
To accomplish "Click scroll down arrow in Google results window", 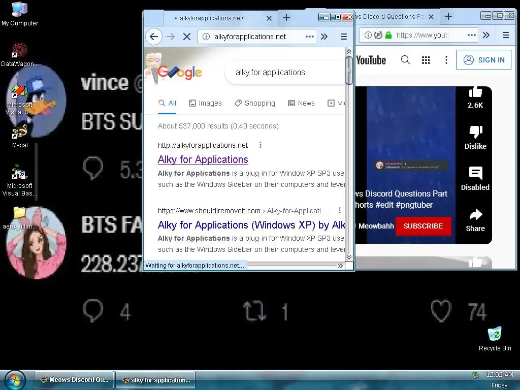I will (349, 257).
